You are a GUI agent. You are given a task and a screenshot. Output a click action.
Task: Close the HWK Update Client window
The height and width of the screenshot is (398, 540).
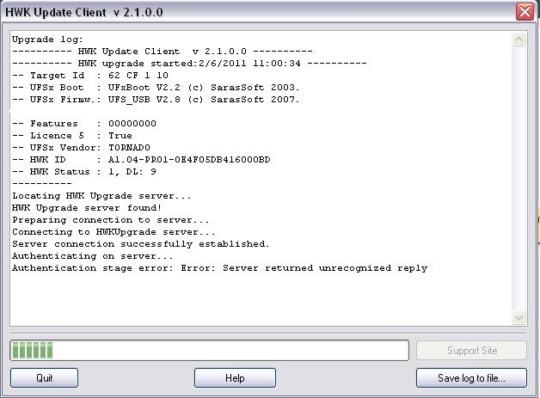[524, 12]
